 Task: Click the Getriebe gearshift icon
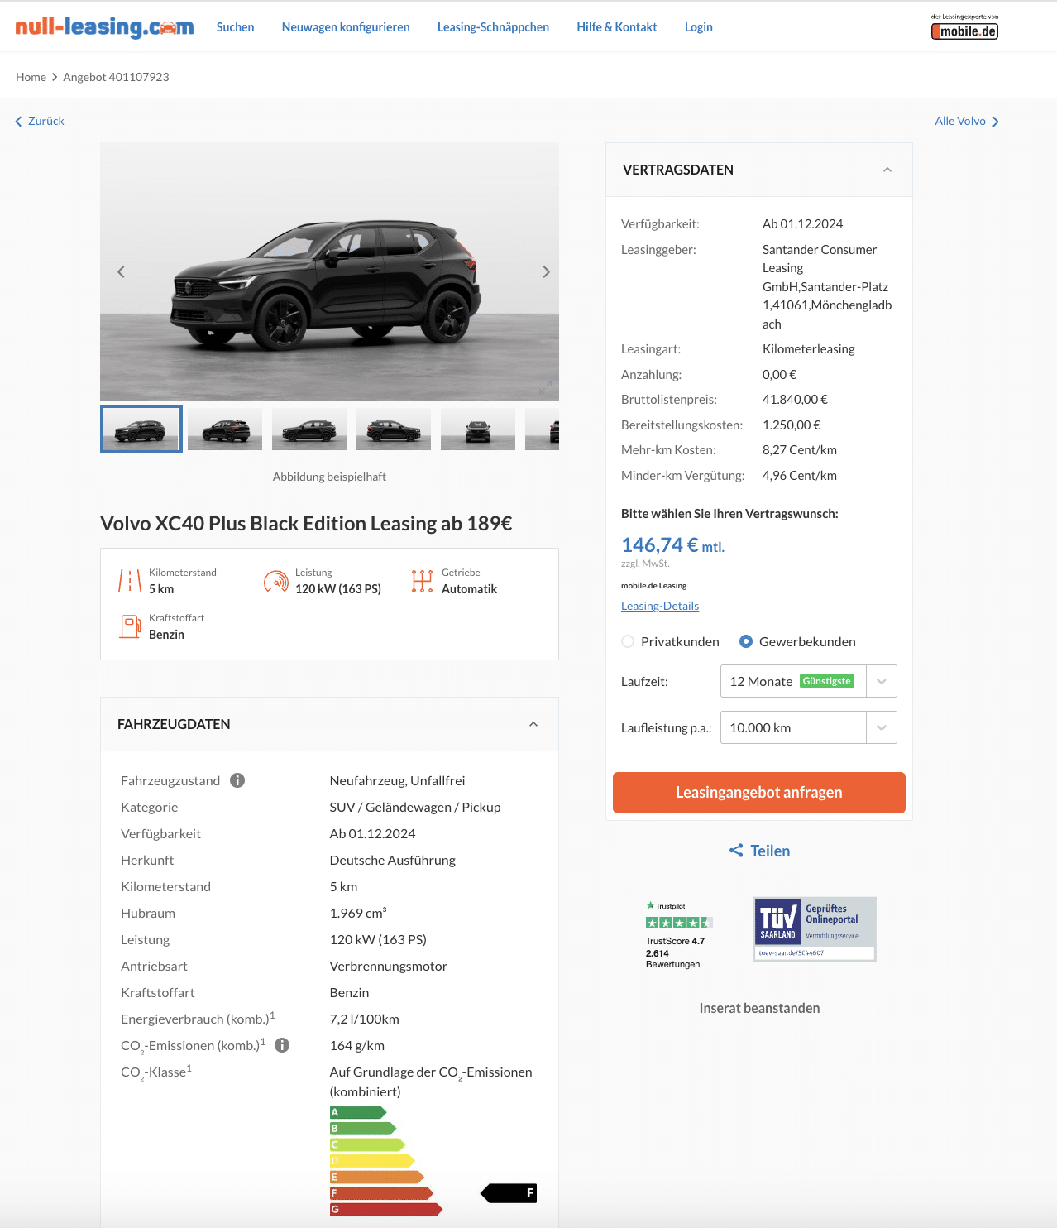coord(422,581)
